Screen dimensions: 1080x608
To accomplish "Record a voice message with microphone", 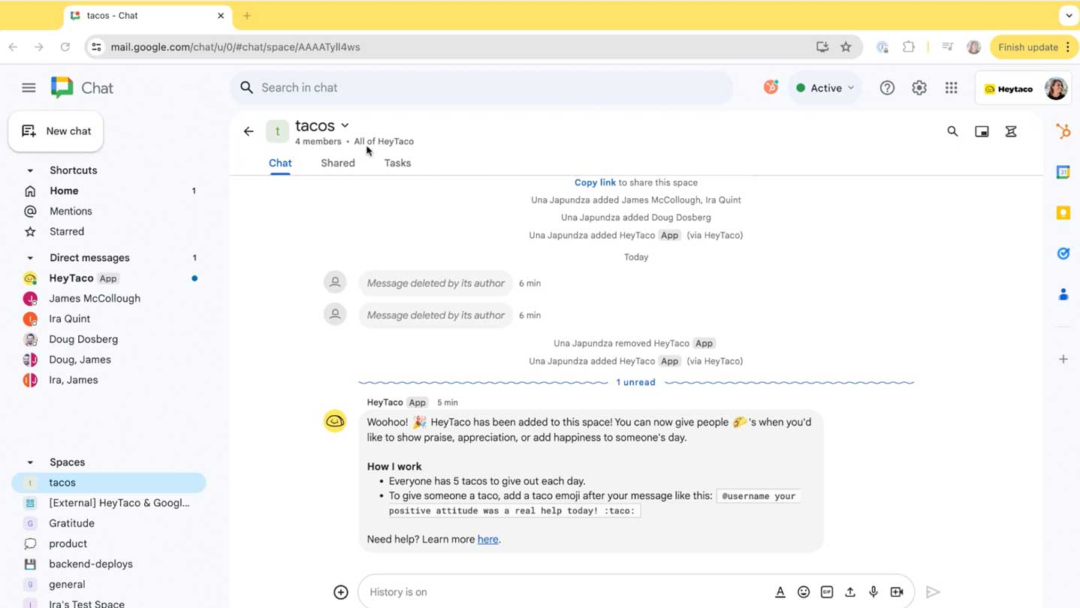I will point(873,592).
